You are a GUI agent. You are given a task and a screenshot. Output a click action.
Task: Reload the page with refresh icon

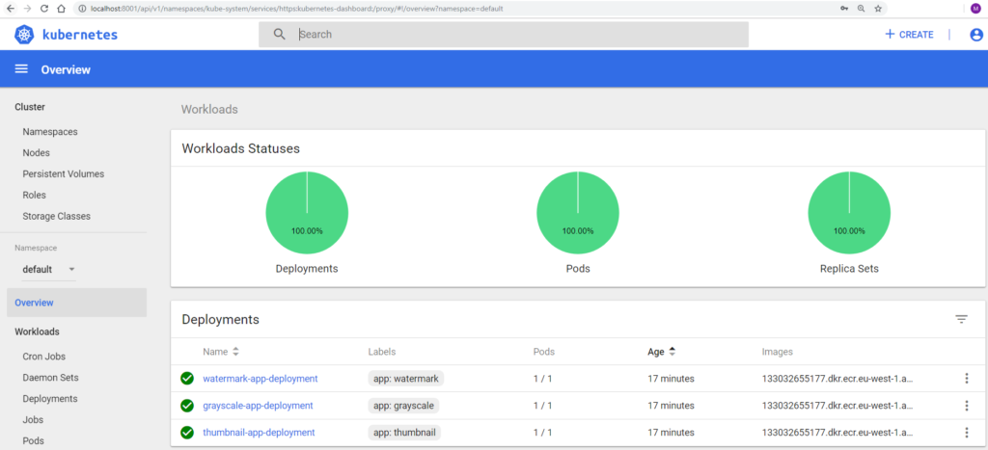(x=44, y=9)
